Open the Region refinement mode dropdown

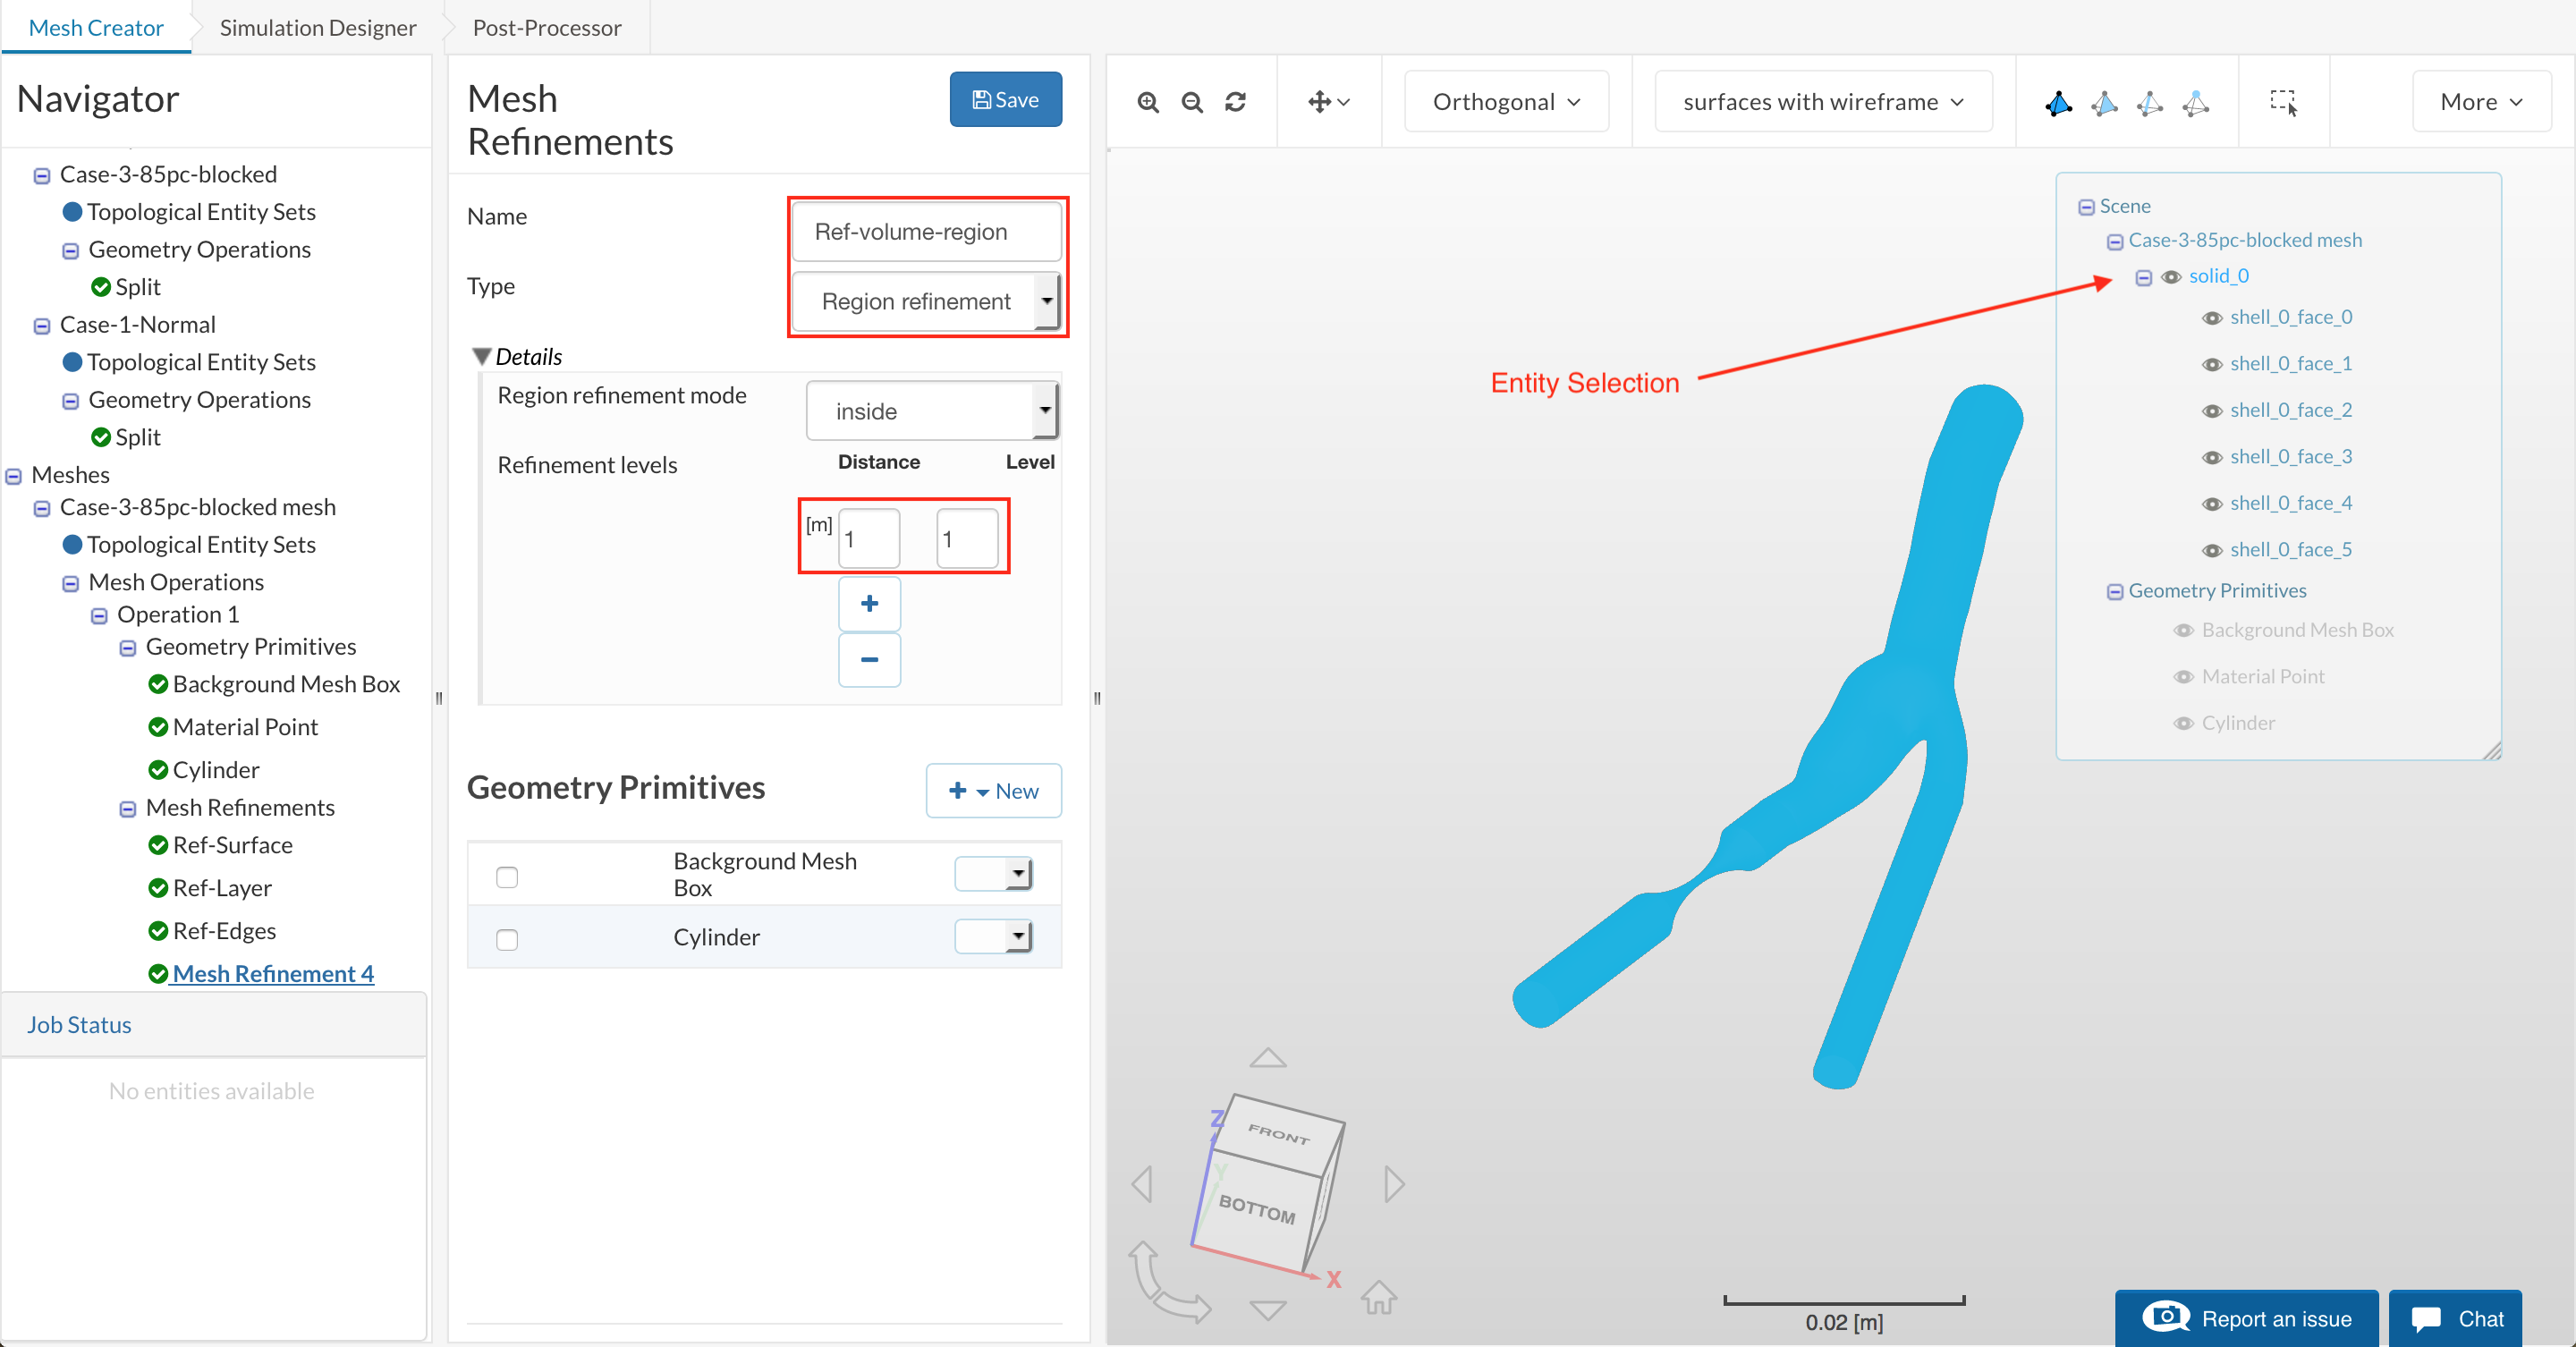click(931, 411)
